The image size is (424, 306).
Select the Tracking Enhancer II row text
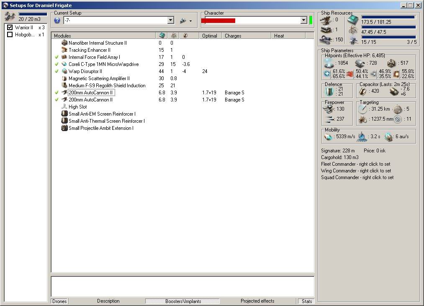(90, 50)
